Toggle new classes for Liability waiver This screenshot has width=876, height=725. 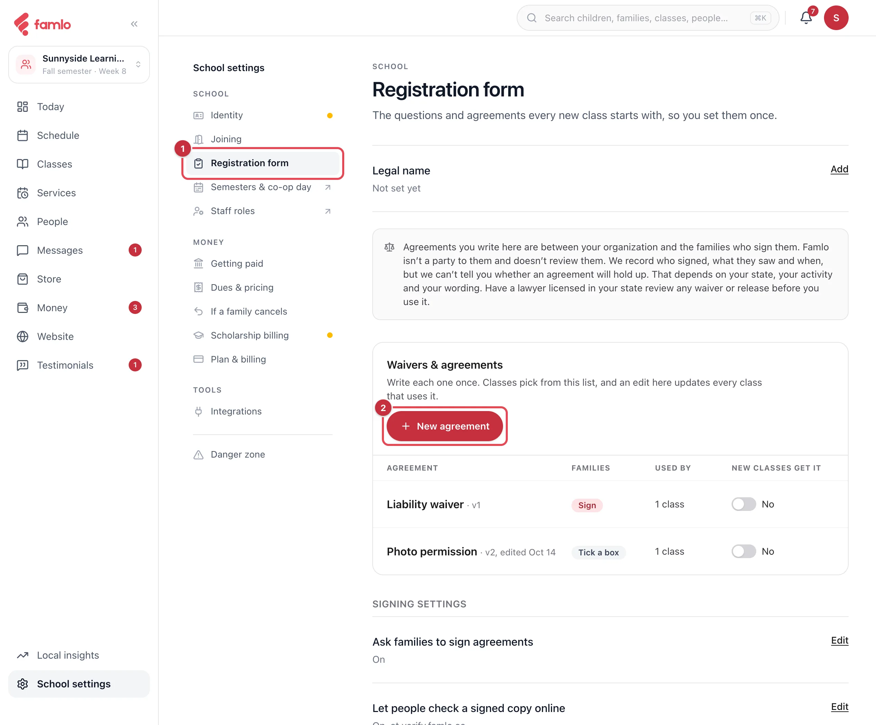[744, 504]
